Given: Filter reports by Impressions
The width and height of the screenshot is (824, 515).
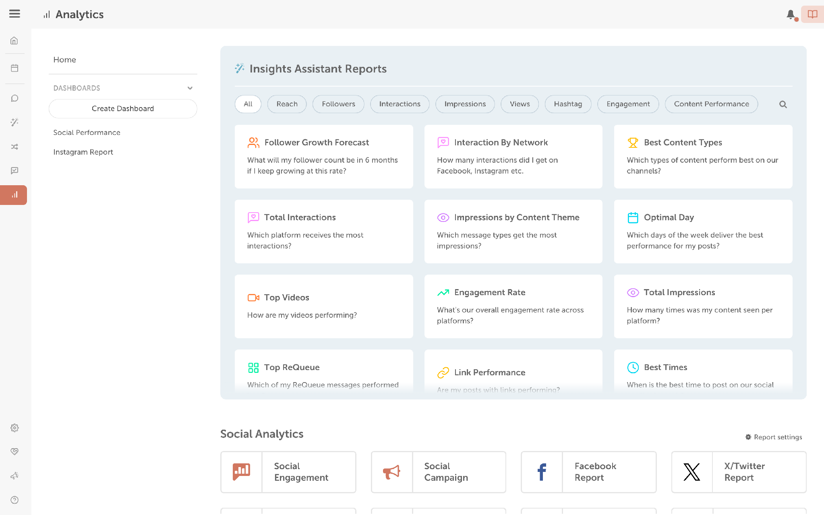Looking at the screenshot, I should tap(465, 104).
